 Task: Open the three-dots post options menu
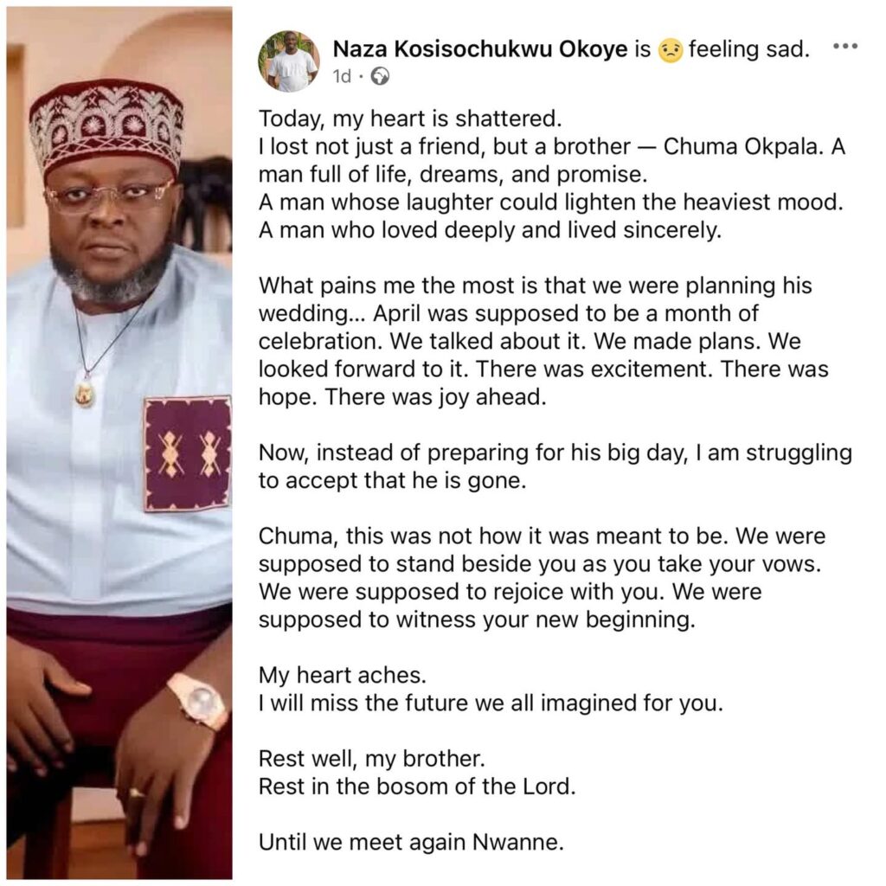tap(844, 47)
